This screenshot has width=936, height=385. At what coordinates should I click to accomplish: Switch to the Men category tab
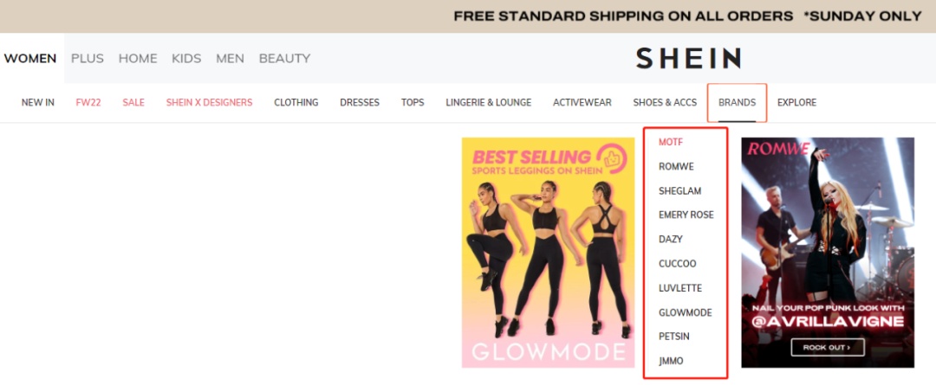pos(230,59)
